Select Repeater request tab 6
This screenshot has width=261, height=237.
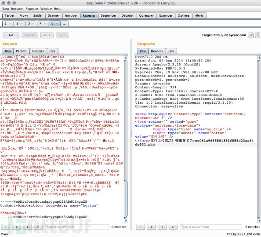point(52,23)
